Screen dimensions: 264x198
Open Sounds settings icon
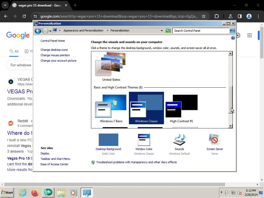179,140
